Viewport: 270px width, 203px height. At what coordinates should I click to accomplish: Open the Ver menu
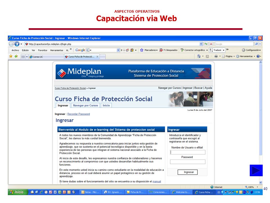pyautogui.click(x=33, y=50)
